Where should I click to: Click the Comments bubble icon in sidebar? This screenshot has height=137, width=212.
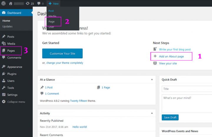coord(4,57)
